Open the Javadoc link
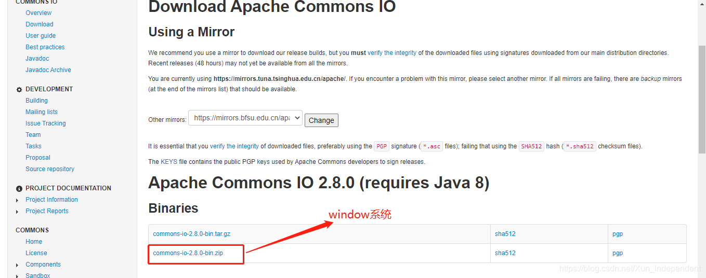The image size is (706, 278). [x=37, y=59]
